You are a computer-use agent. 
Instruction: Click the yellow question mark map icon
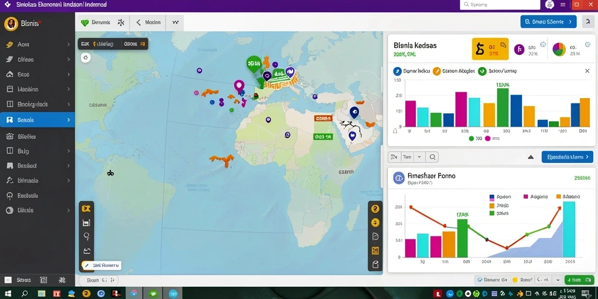[x=376, y=208]
